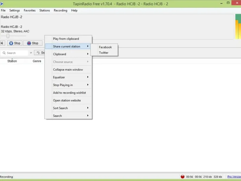Click the Radio HCJB -2 station title

tap(11, 17)
